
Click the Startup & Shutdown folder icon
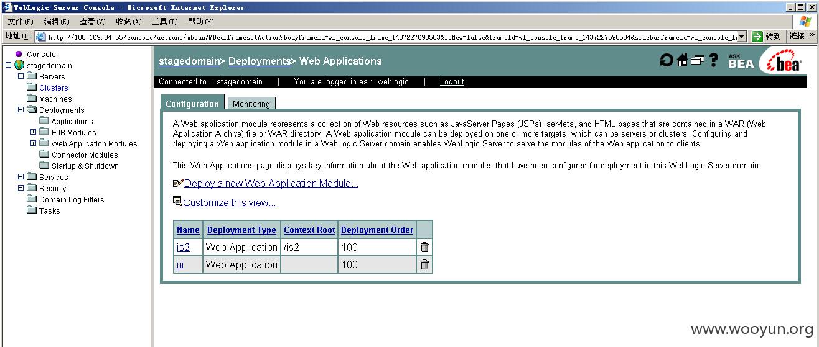coord(44,166)
